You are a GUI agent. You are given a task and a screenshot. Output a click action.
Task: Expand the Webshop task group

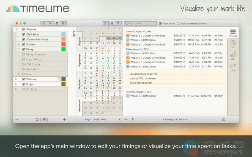click(16, 79)
